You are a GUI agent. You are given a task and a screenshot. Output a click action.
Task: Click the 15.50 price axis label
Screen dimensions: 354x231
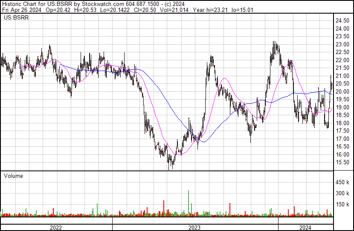coord(342,163)
